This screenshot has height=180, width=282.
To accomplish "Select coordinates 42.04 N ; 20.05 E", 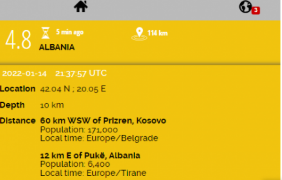I will click(x=73, y=89).
